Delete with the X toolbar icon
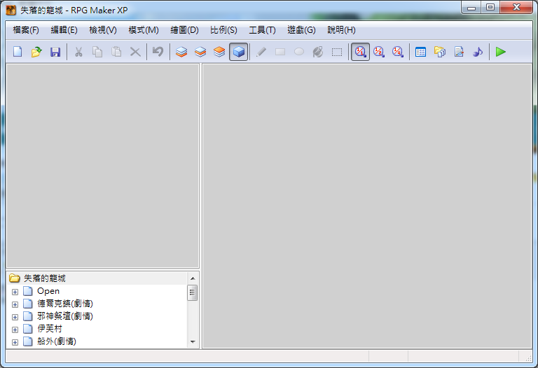Image resolution: width=538 pixels, height=368 pixels. 135,52
